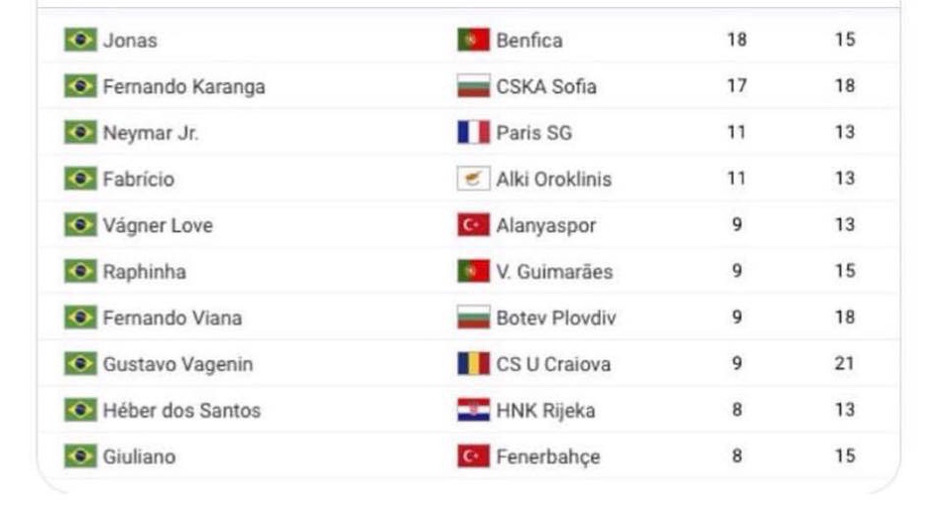Screen dimensions: 931x516
Task: Click the Brazil flag beside Giuliano
Action: tap(80, 456)
